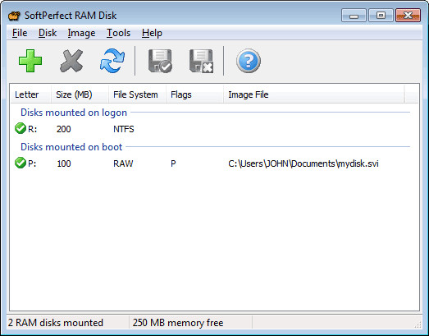The width and height of the screenshot is (429, 336).
Task: Click the SoftPerfect RAM Disk title bar icon
Action: 14,16
